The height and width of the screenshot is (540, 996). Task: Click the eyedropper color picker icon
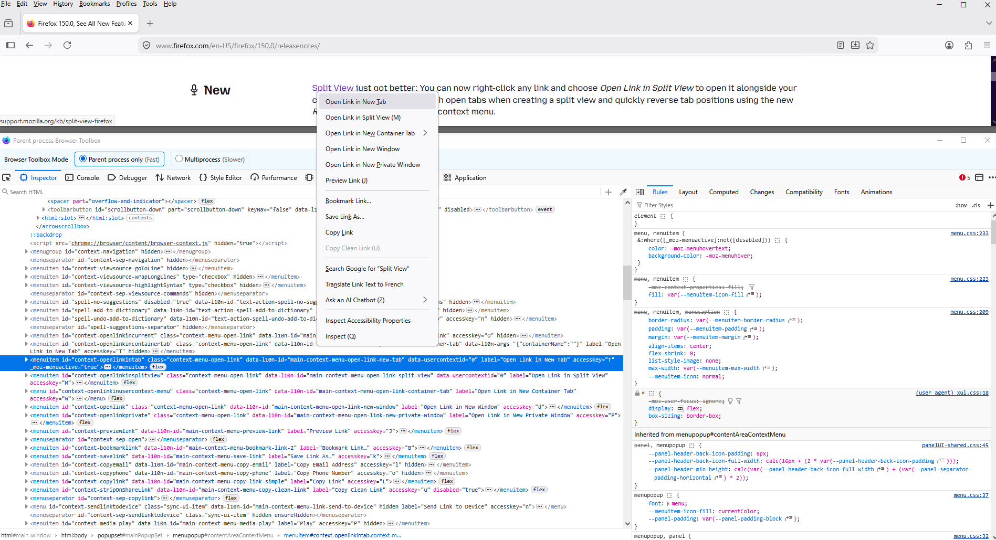(623, 192)
